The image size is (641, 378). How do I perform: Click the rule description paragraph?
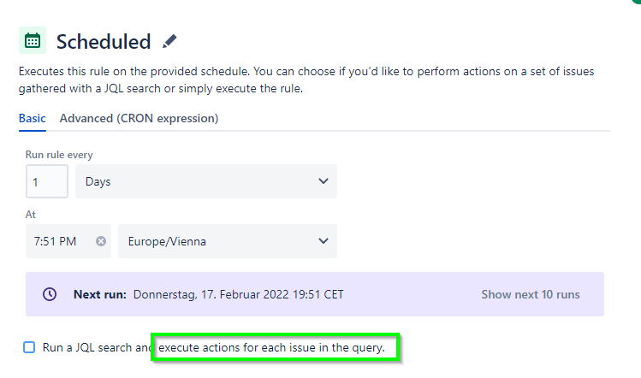tap(306, 80)
